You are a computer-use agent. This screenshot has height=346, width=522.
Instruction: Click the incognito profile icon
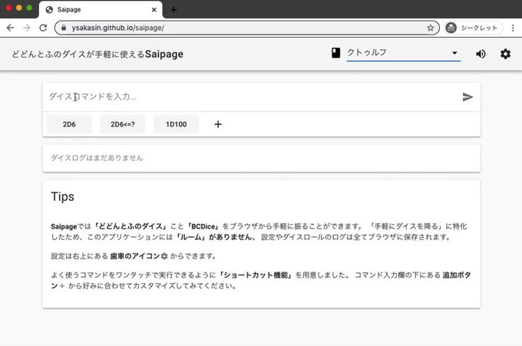coord(451,28)
